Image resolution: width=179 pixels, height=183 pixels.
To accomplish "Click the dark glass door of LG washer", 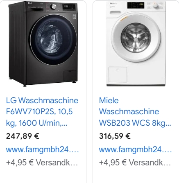I will point(53,40).
